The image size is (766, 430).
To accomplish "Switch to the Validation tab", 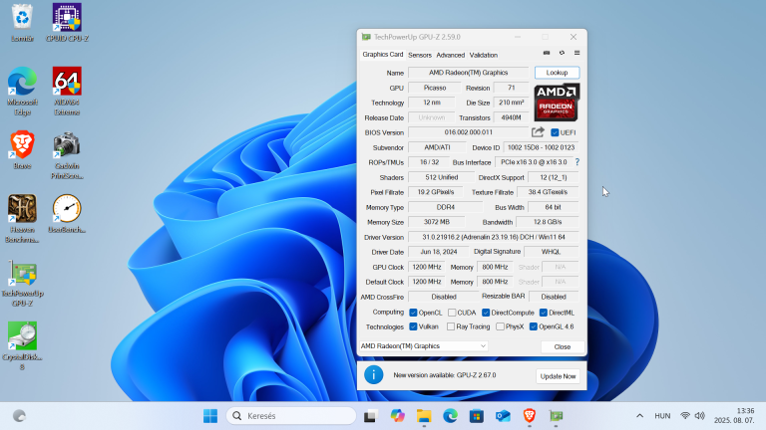I will [483, 55].
